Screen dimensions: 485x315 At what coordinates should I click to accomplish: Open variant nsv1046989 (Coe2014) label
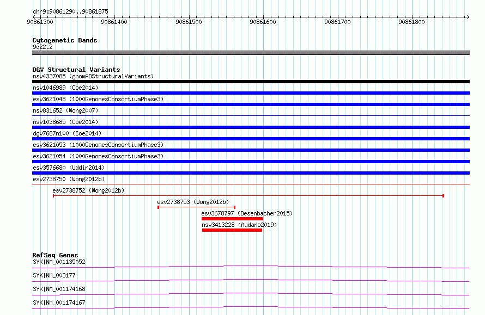pos(65,88)
